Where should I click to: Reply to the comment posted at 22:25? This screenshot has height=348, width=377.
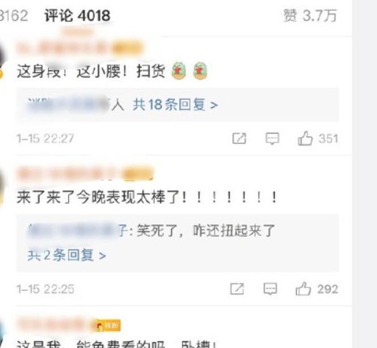[270, 288]
